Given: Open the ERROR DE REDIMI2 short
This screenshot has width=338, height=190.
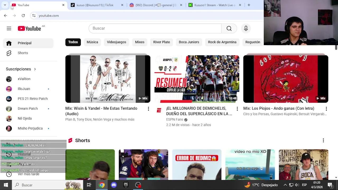Looking at the screenshot, I should (x=197, y=164).
